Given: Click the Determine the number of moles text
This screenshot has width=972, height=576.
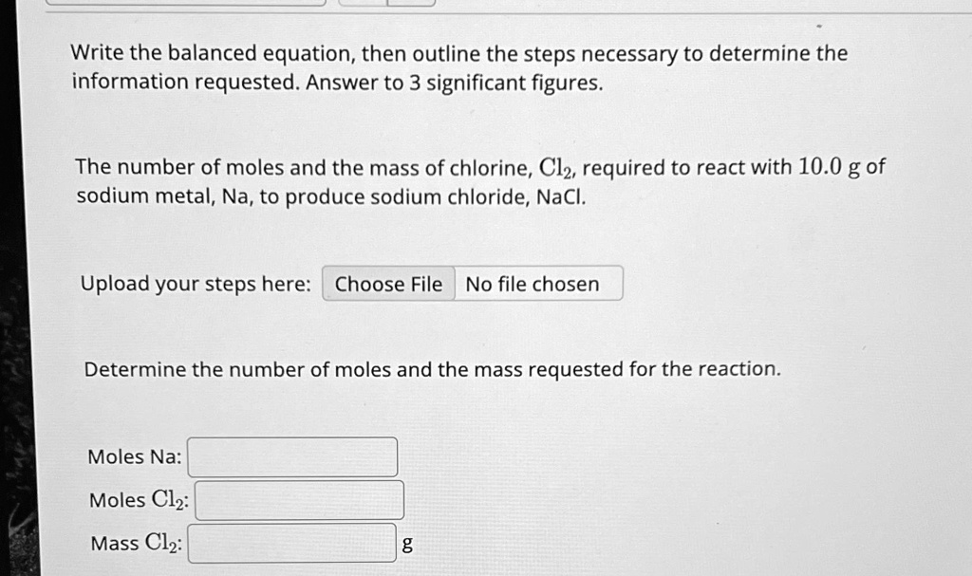Looking at the screenshot, I should (431, 369).
